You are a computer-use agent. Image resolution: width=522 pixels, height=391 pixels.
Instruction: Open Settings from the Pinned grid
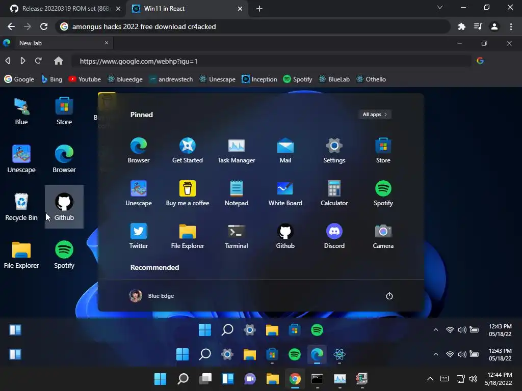coord(334,150)
